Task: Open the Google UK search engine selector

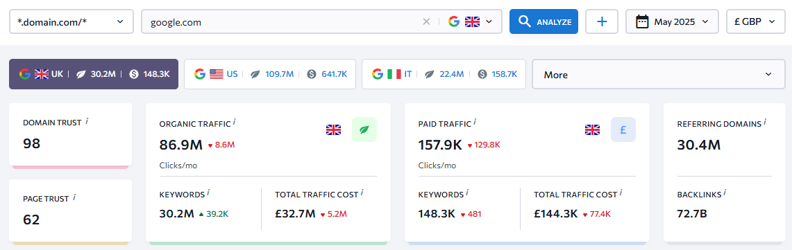Action: pos(470,21)
